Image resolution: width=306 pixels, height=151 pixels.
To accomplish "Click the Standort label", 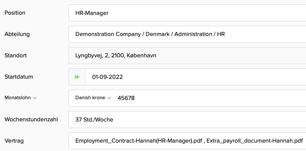I will [16, 55].
